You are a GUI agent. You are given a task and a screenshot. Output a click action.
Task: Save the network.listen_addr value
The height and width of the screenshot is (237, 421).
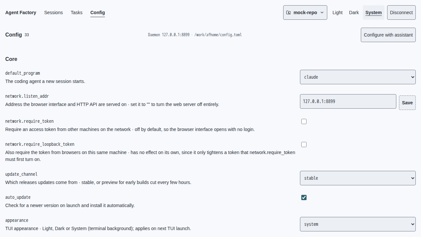(x=407, y=103)
